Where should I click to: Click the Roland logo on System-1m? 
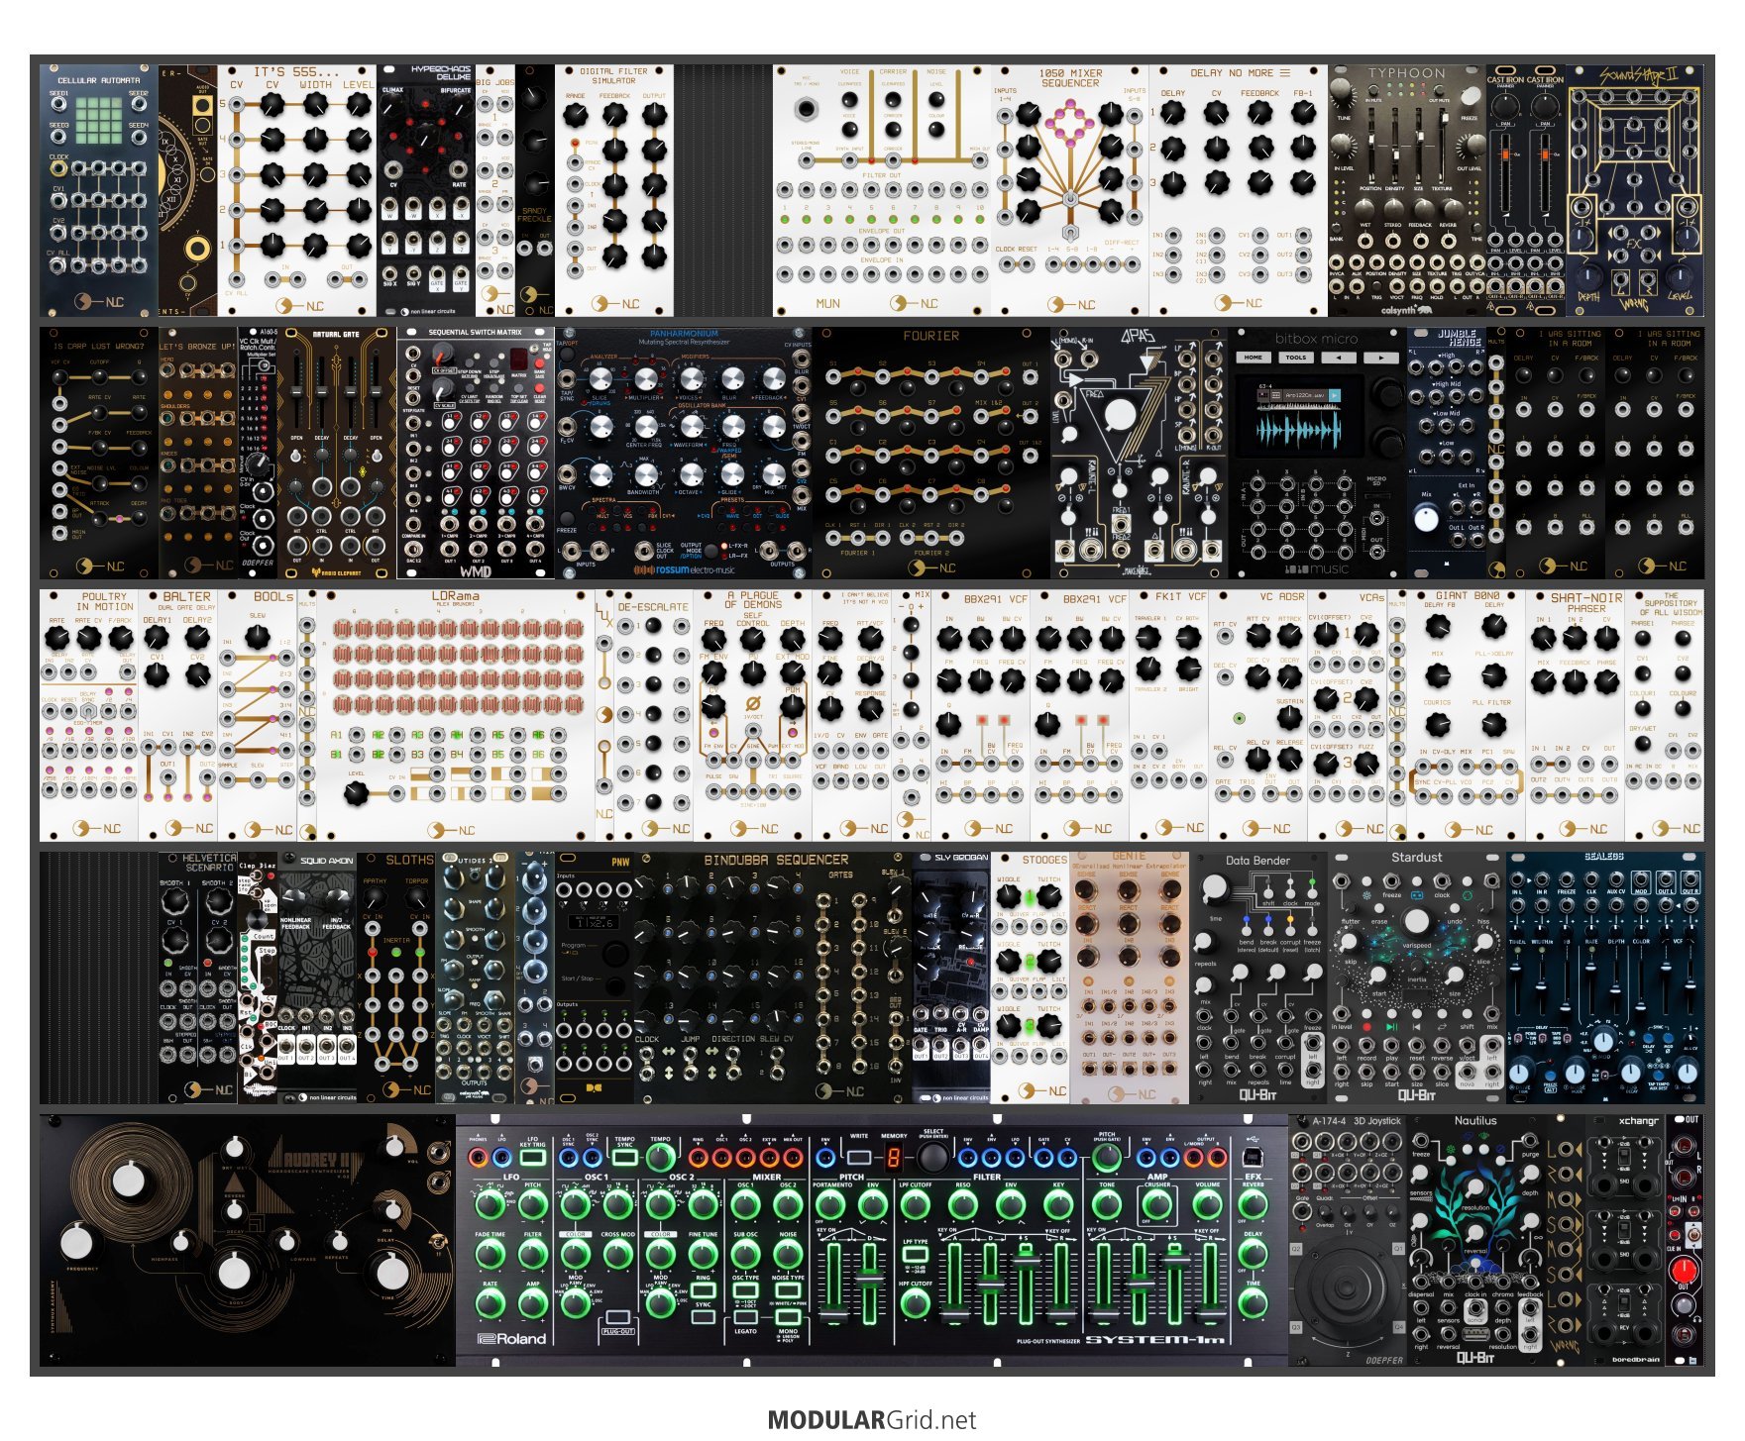tap(512, 1339)
